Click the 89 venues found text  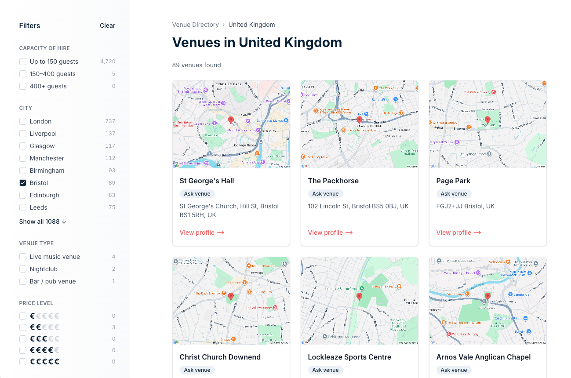[196, 65]
